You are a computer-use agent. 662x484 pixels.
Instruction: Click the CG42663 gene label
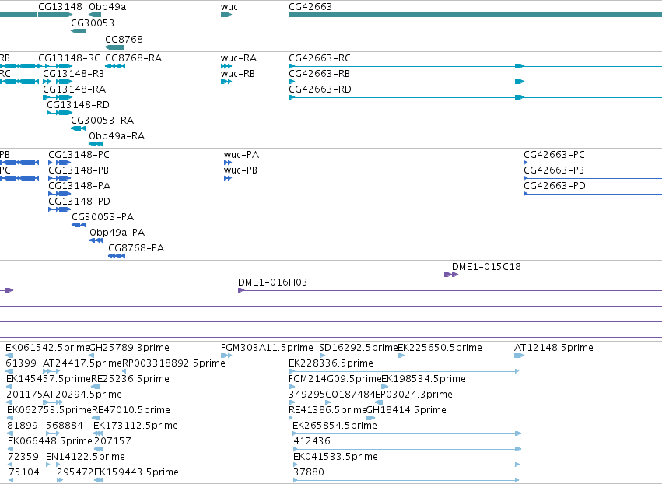coord(310,7)
